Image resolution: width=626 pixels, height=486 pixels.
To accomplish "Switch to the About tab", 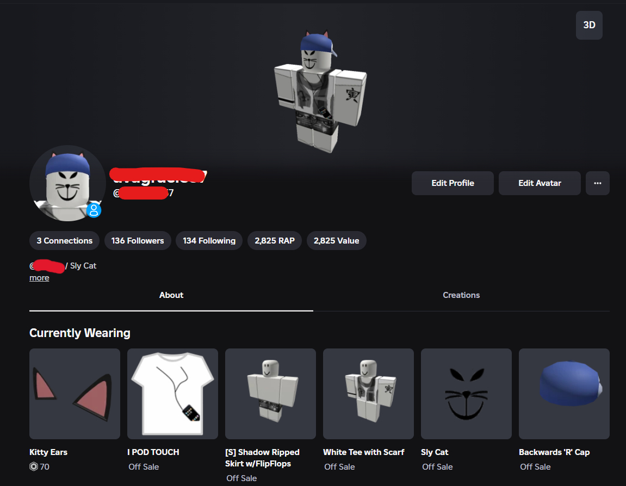I will pyautogui.click(x=171, y=295).
